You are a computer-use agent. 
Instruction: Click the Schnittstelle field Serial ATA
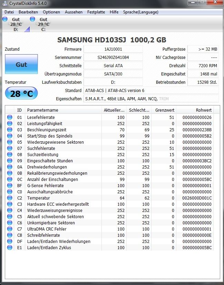pyautogui.click(x=113, y=65)
